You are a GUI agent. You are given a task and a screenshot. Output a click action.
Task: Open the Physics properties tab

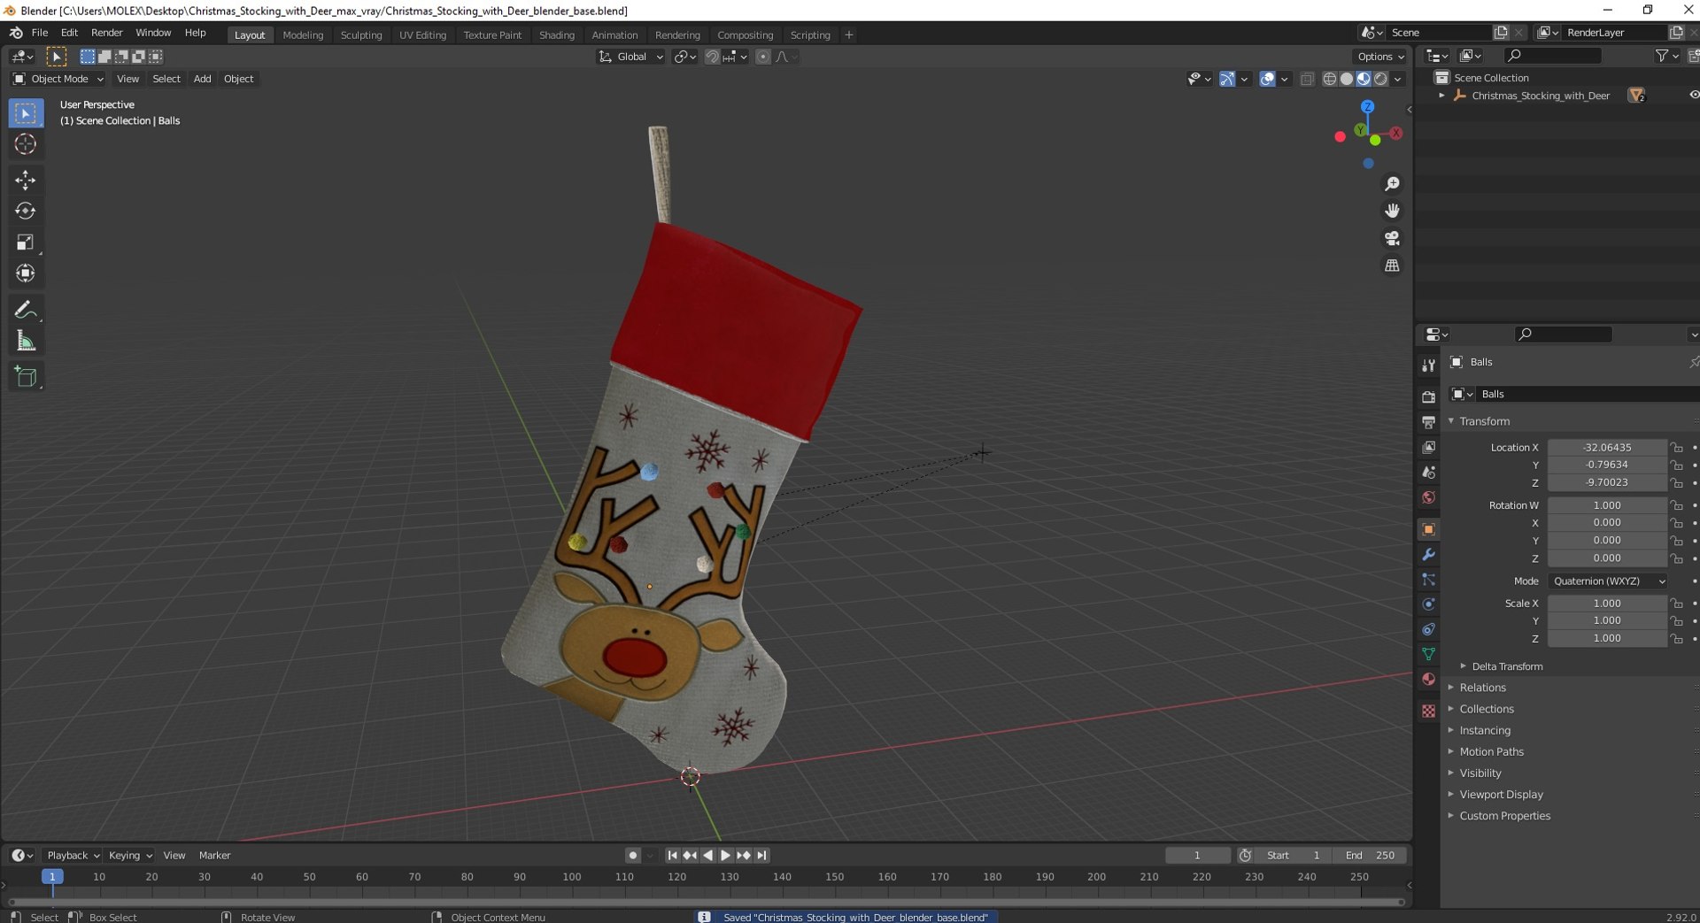point(1428,604)
